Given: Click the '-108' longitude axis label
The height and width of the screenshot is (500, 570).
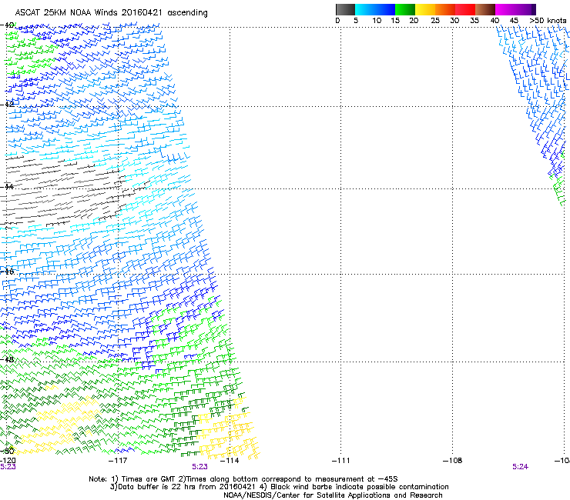Looking at the screenshot, I should pos(453,461).
